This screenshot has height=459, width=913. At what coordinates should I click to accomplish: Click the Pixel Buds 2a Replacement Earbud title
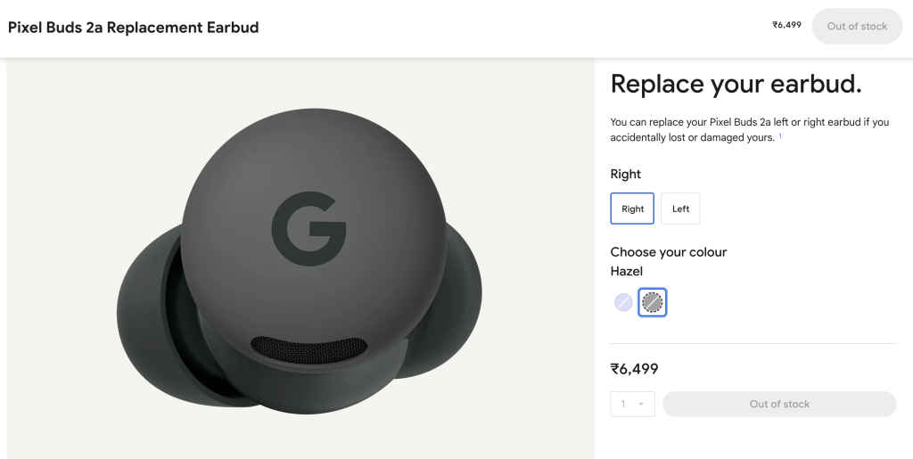click(x=134, y=27)
